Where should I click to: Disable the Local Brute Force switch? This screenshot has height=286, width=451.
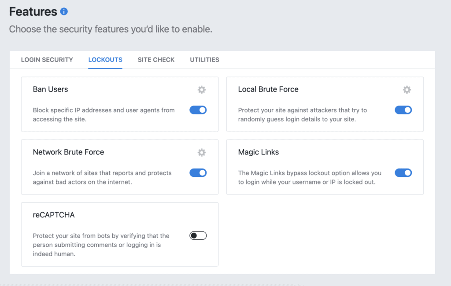tap(403, 110)
